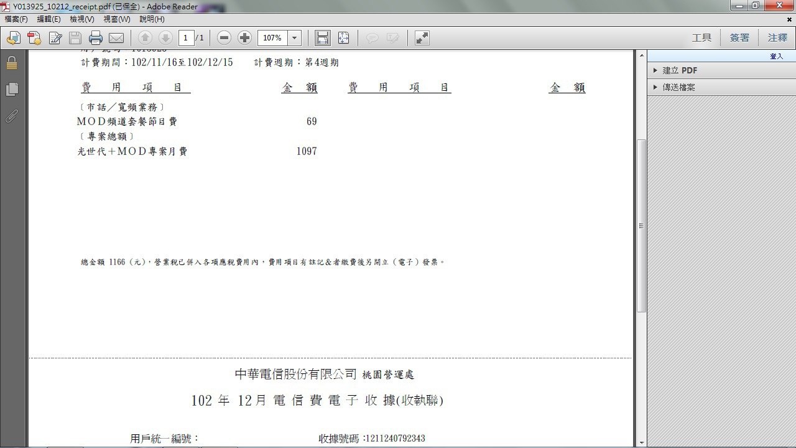The height and width of the screenshot is (448, 796).
Task: Go to previous page arrow
Action: click(145, 38)
